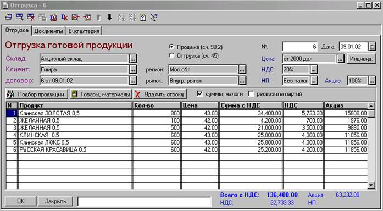Select row 3 ЖЕЛАННАЯ 0,5

[x=187, y=128]
